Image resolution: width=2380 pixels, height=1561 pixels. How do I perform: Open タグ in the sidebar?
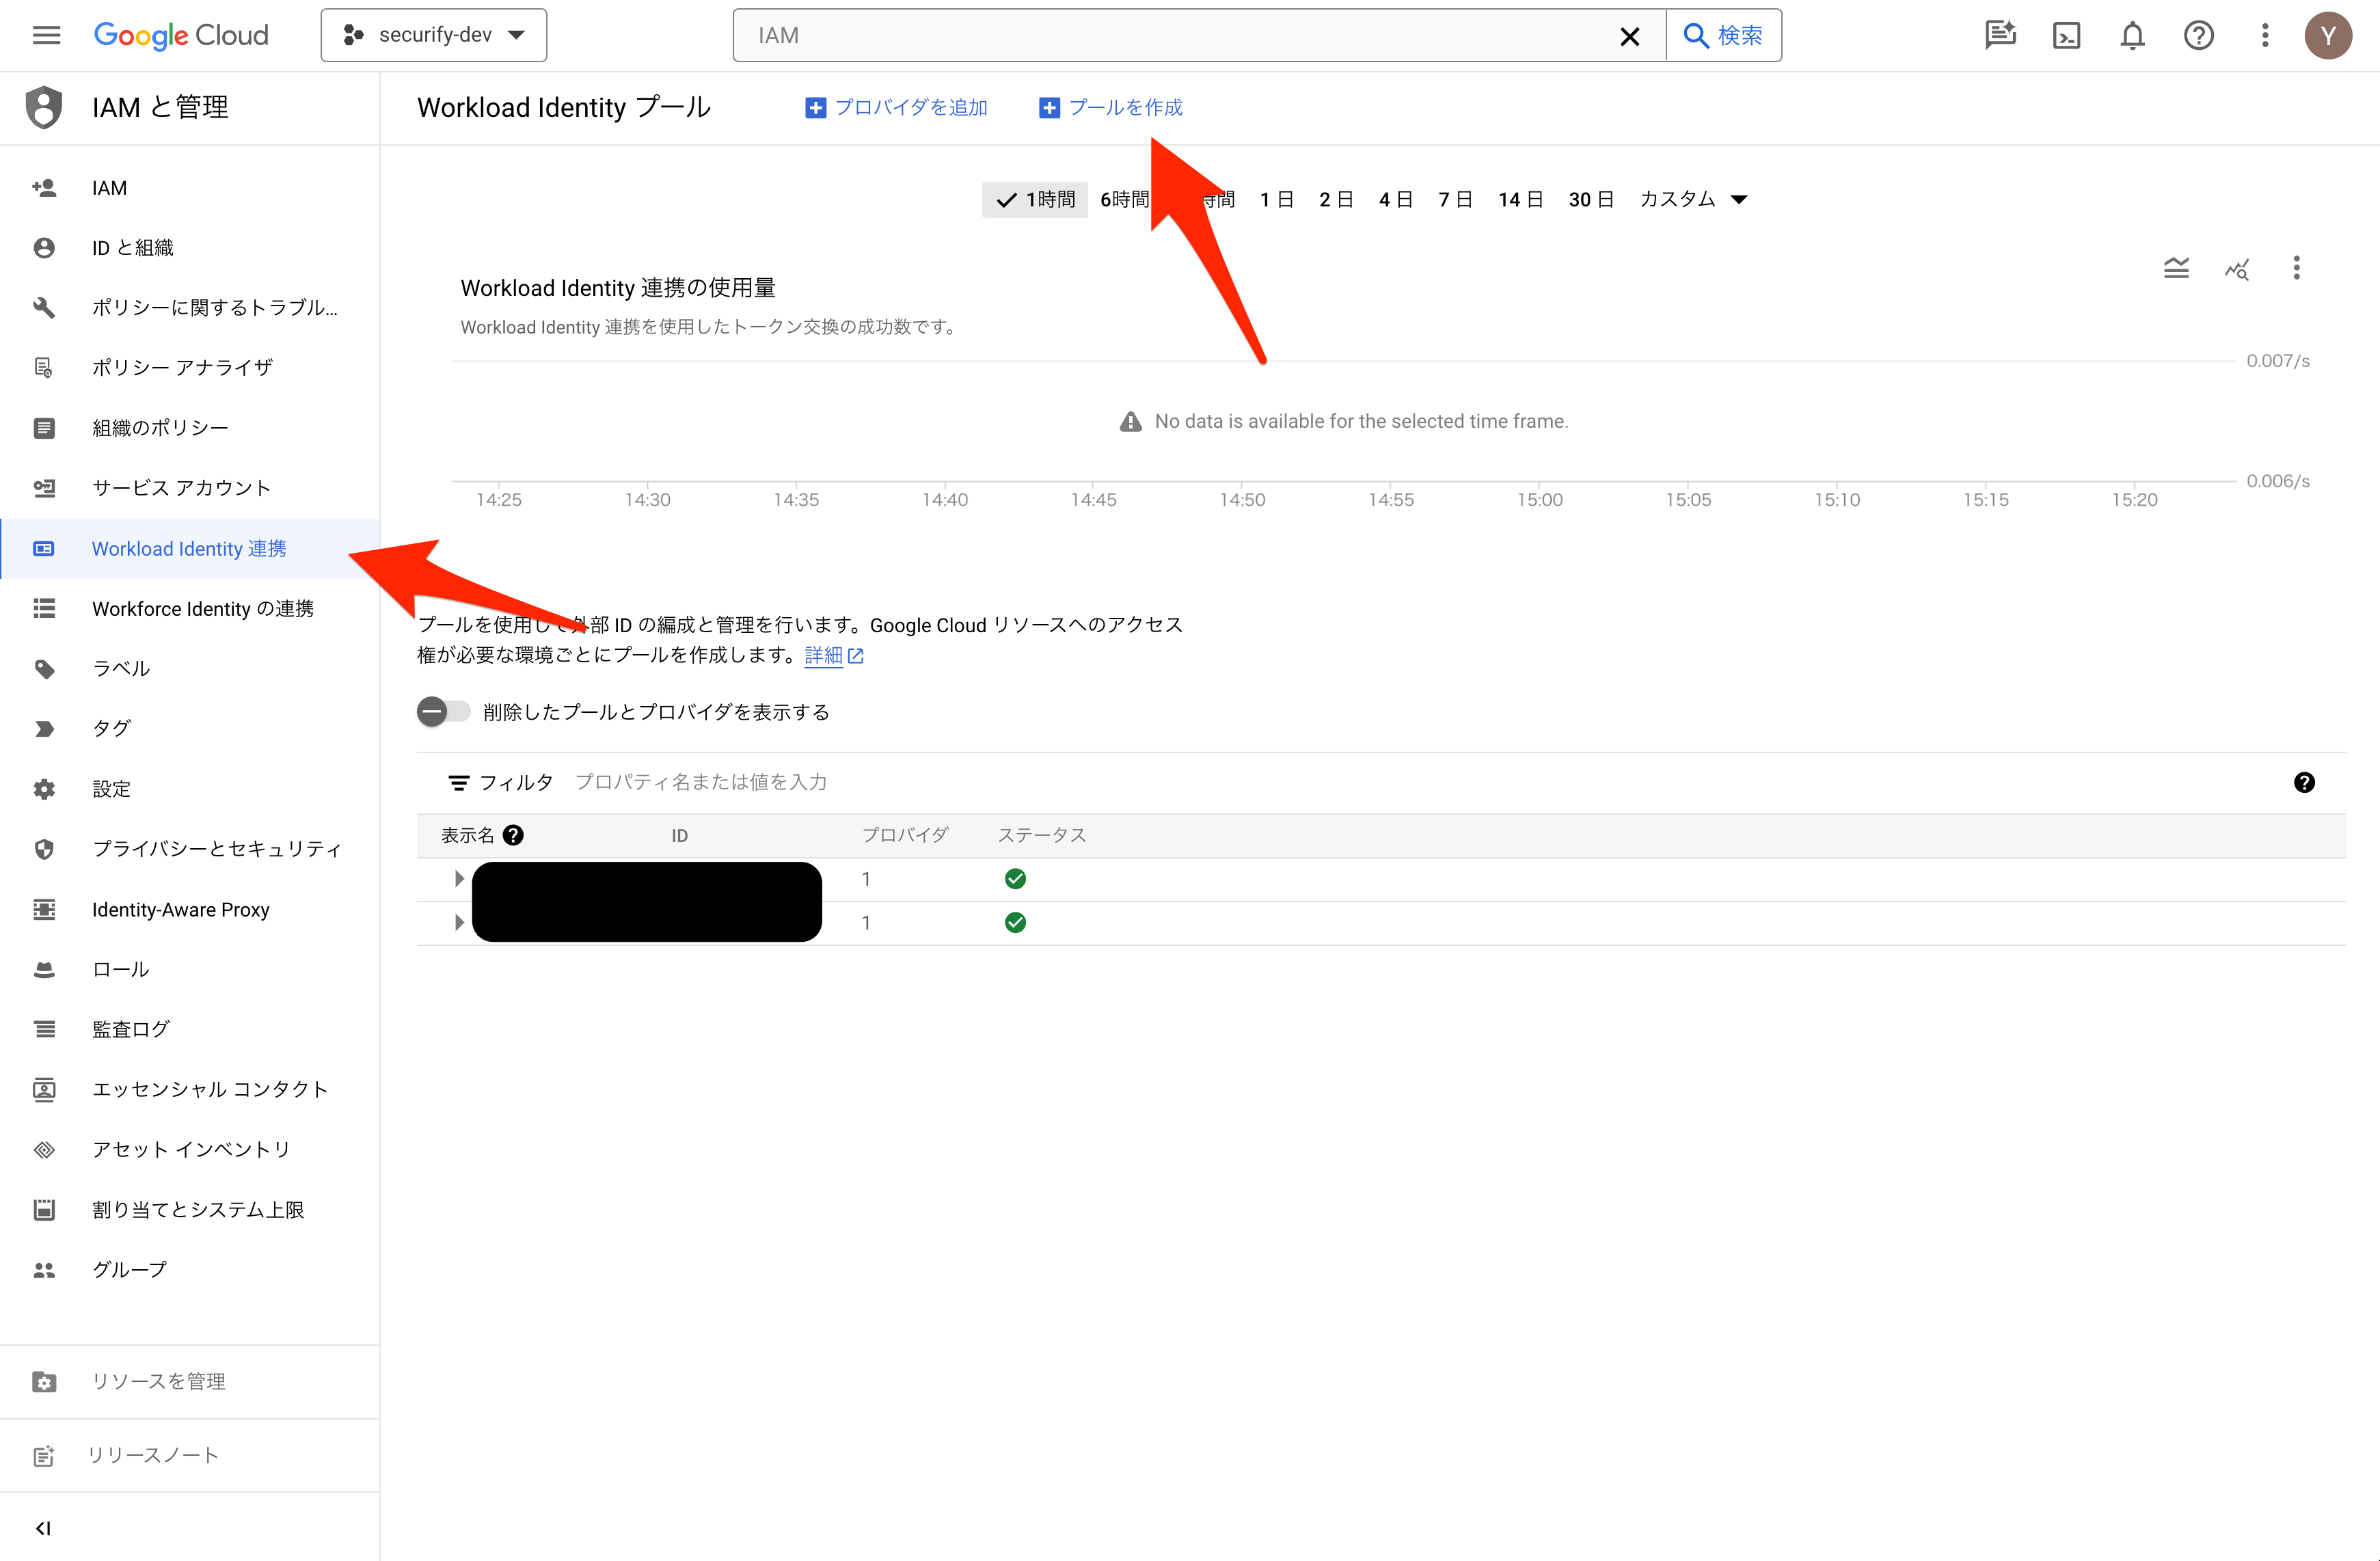pyautogui.click(x=190, y=729)
